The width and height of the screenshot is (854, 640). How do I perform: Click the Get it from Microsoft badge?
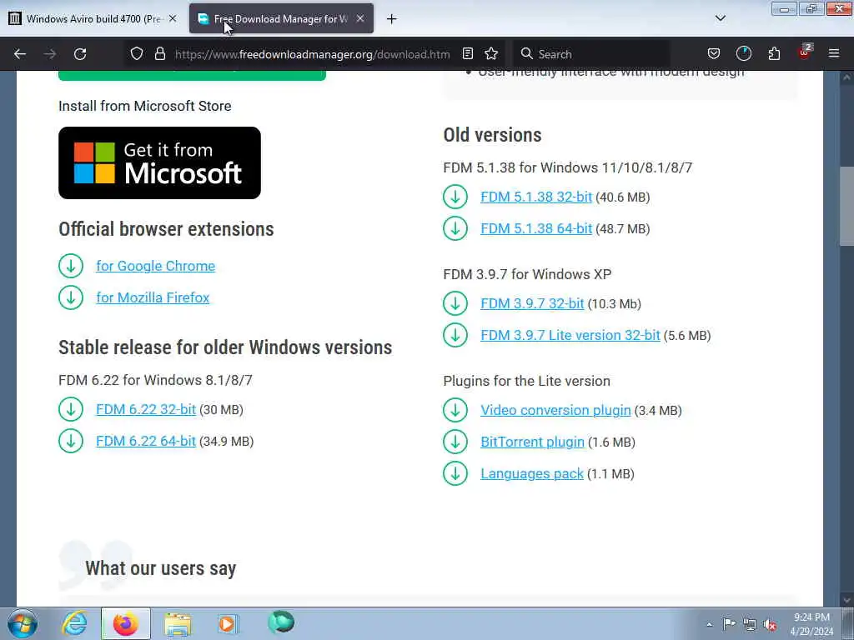pyautogui.click(x=159, y=162)
